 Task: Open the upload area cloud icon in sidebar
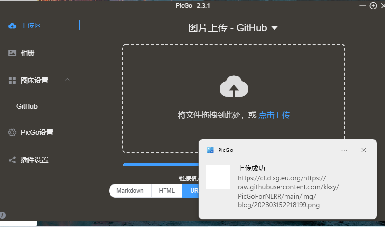pyautogui.click(x=12, y=25)
